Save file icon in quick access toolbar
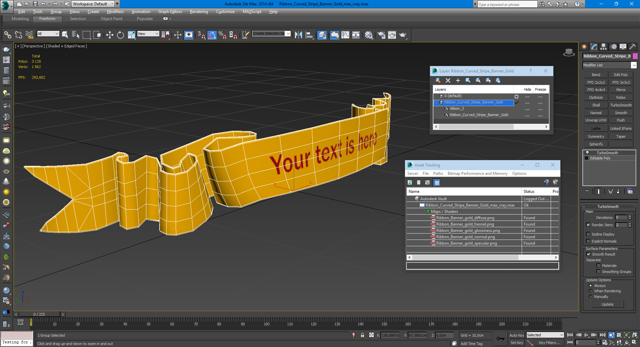Screen dimensions: 640x347 coord(35,4)
